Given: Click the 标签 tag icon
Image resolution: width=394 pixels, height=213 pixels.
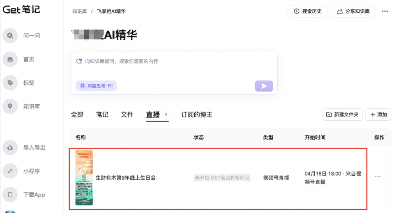Looking at the screenshot, I should [10, 83].
